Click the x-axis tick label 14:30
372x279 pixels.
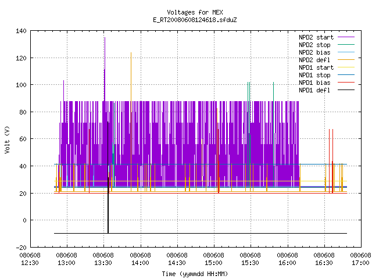pos(177,263)
